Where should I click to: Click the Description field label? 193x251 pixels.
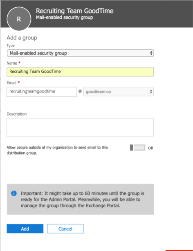pyautogui.click(x=17, y=114)
